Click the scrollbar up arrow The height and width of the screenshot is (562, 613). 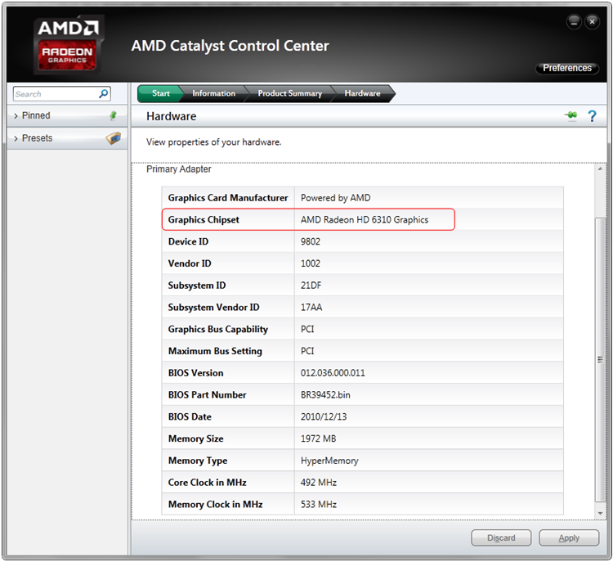coord(600,169)
